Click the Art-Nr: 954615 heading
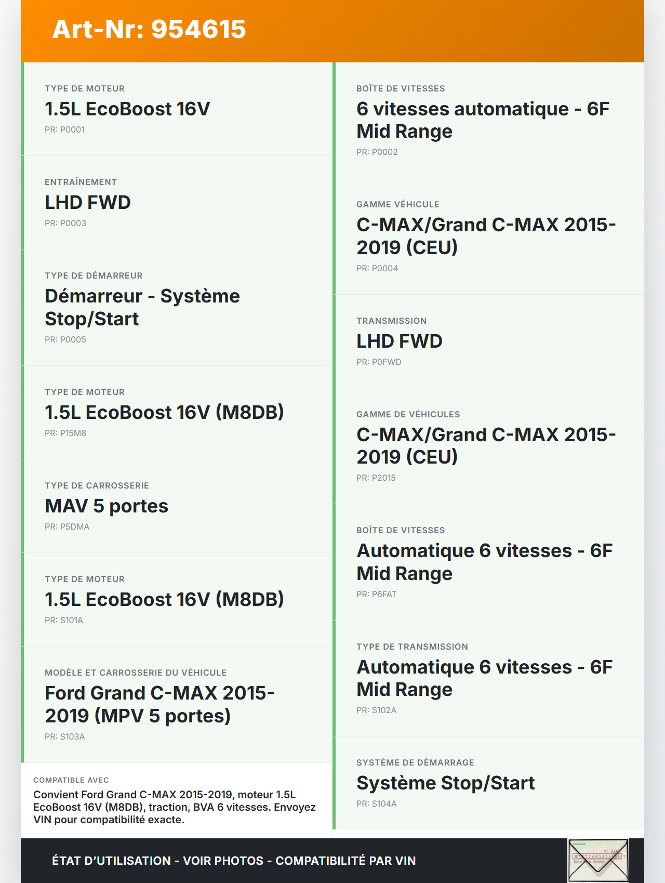 [x=149, y=29]
